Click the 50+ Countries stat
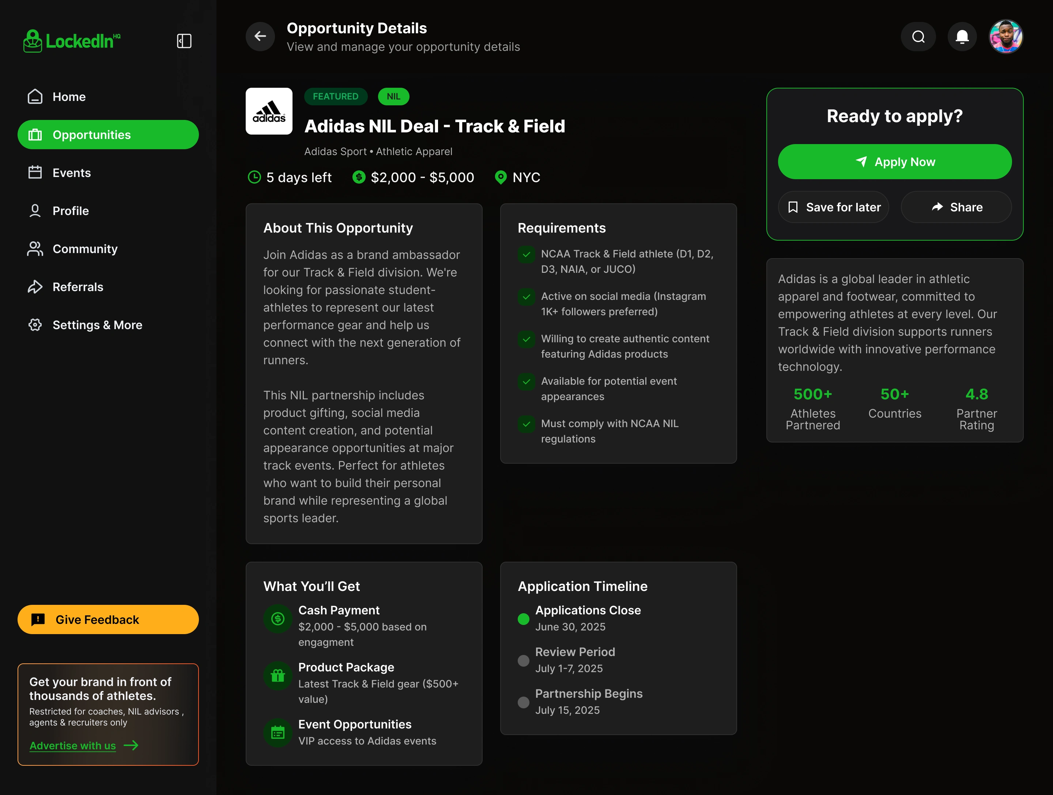1053x795 pixels. 895,403
